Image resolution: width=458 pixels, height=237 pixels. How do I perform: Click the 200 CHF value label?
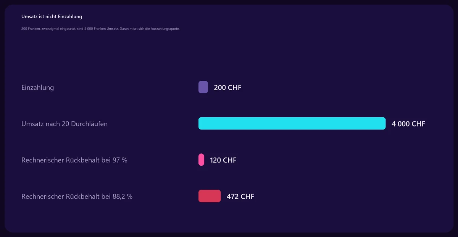click(227, 88)
